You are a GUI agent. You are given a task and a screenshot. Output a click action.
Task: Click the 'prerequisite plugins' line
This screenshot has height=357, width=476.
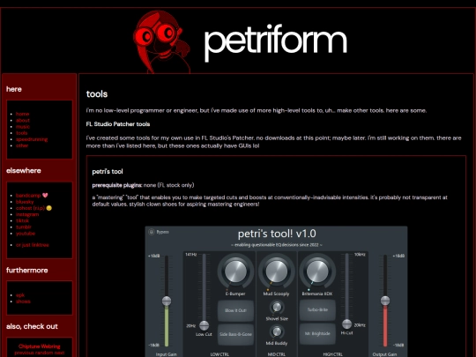click(143, 185)
